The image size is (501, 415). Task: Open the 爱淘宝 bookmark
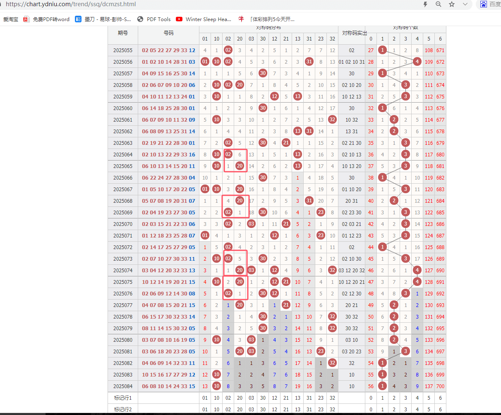pyautogui.click(x=10, y=19)
